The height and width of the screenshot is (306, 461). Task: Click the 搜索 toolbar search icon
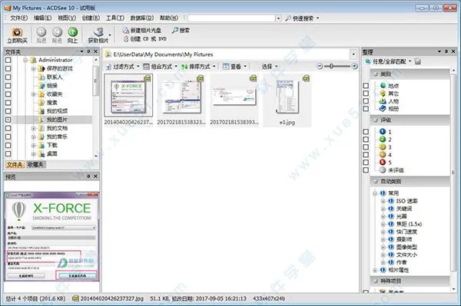pos(175,30)
